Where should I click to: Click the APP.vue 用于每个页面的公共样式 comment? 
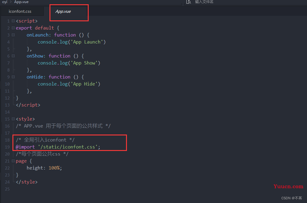click(63, 126)
